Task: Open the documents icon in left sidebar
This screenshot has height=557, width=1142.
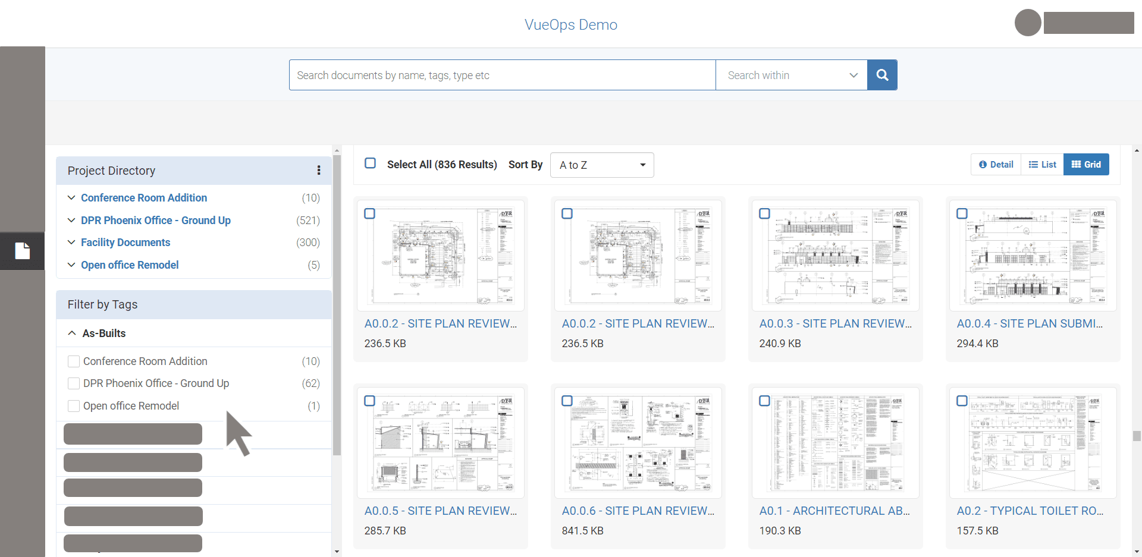Action: tap(23, 251)
